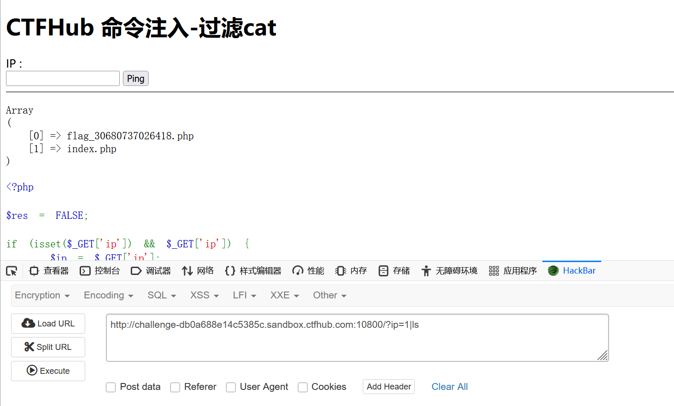Enable the Cookies checkbox
The width and height of the screenshot is (674, 406).
pos(302,388)
